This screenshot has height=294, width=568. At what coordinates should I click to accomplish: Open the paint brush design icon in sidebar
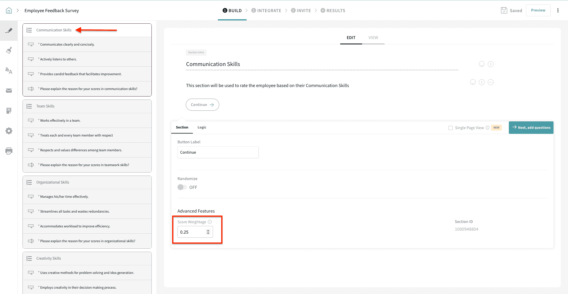click(9, 50)
